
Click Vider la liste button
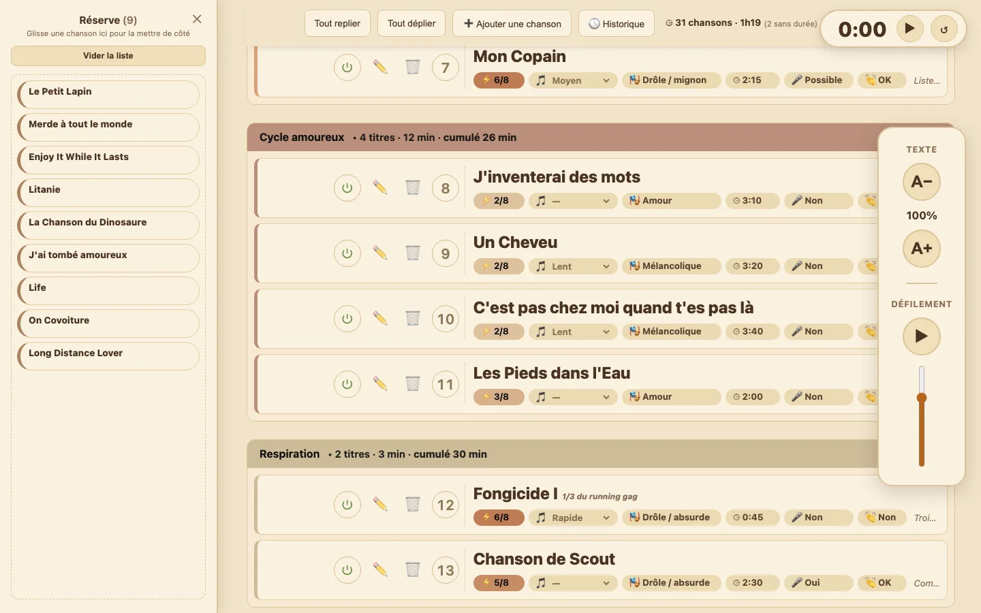[108, 56]
